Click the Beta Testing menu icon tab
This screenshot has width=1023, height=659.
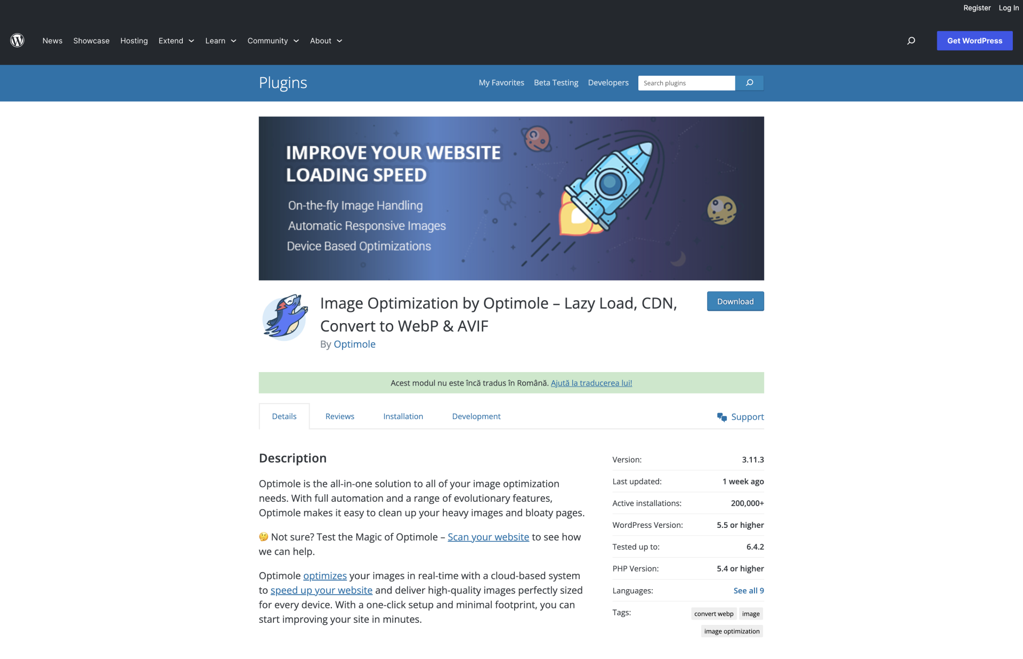[x=556, y=83]
